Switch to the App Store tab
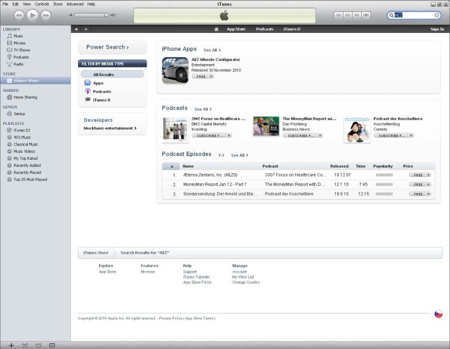 click(236, 29)
